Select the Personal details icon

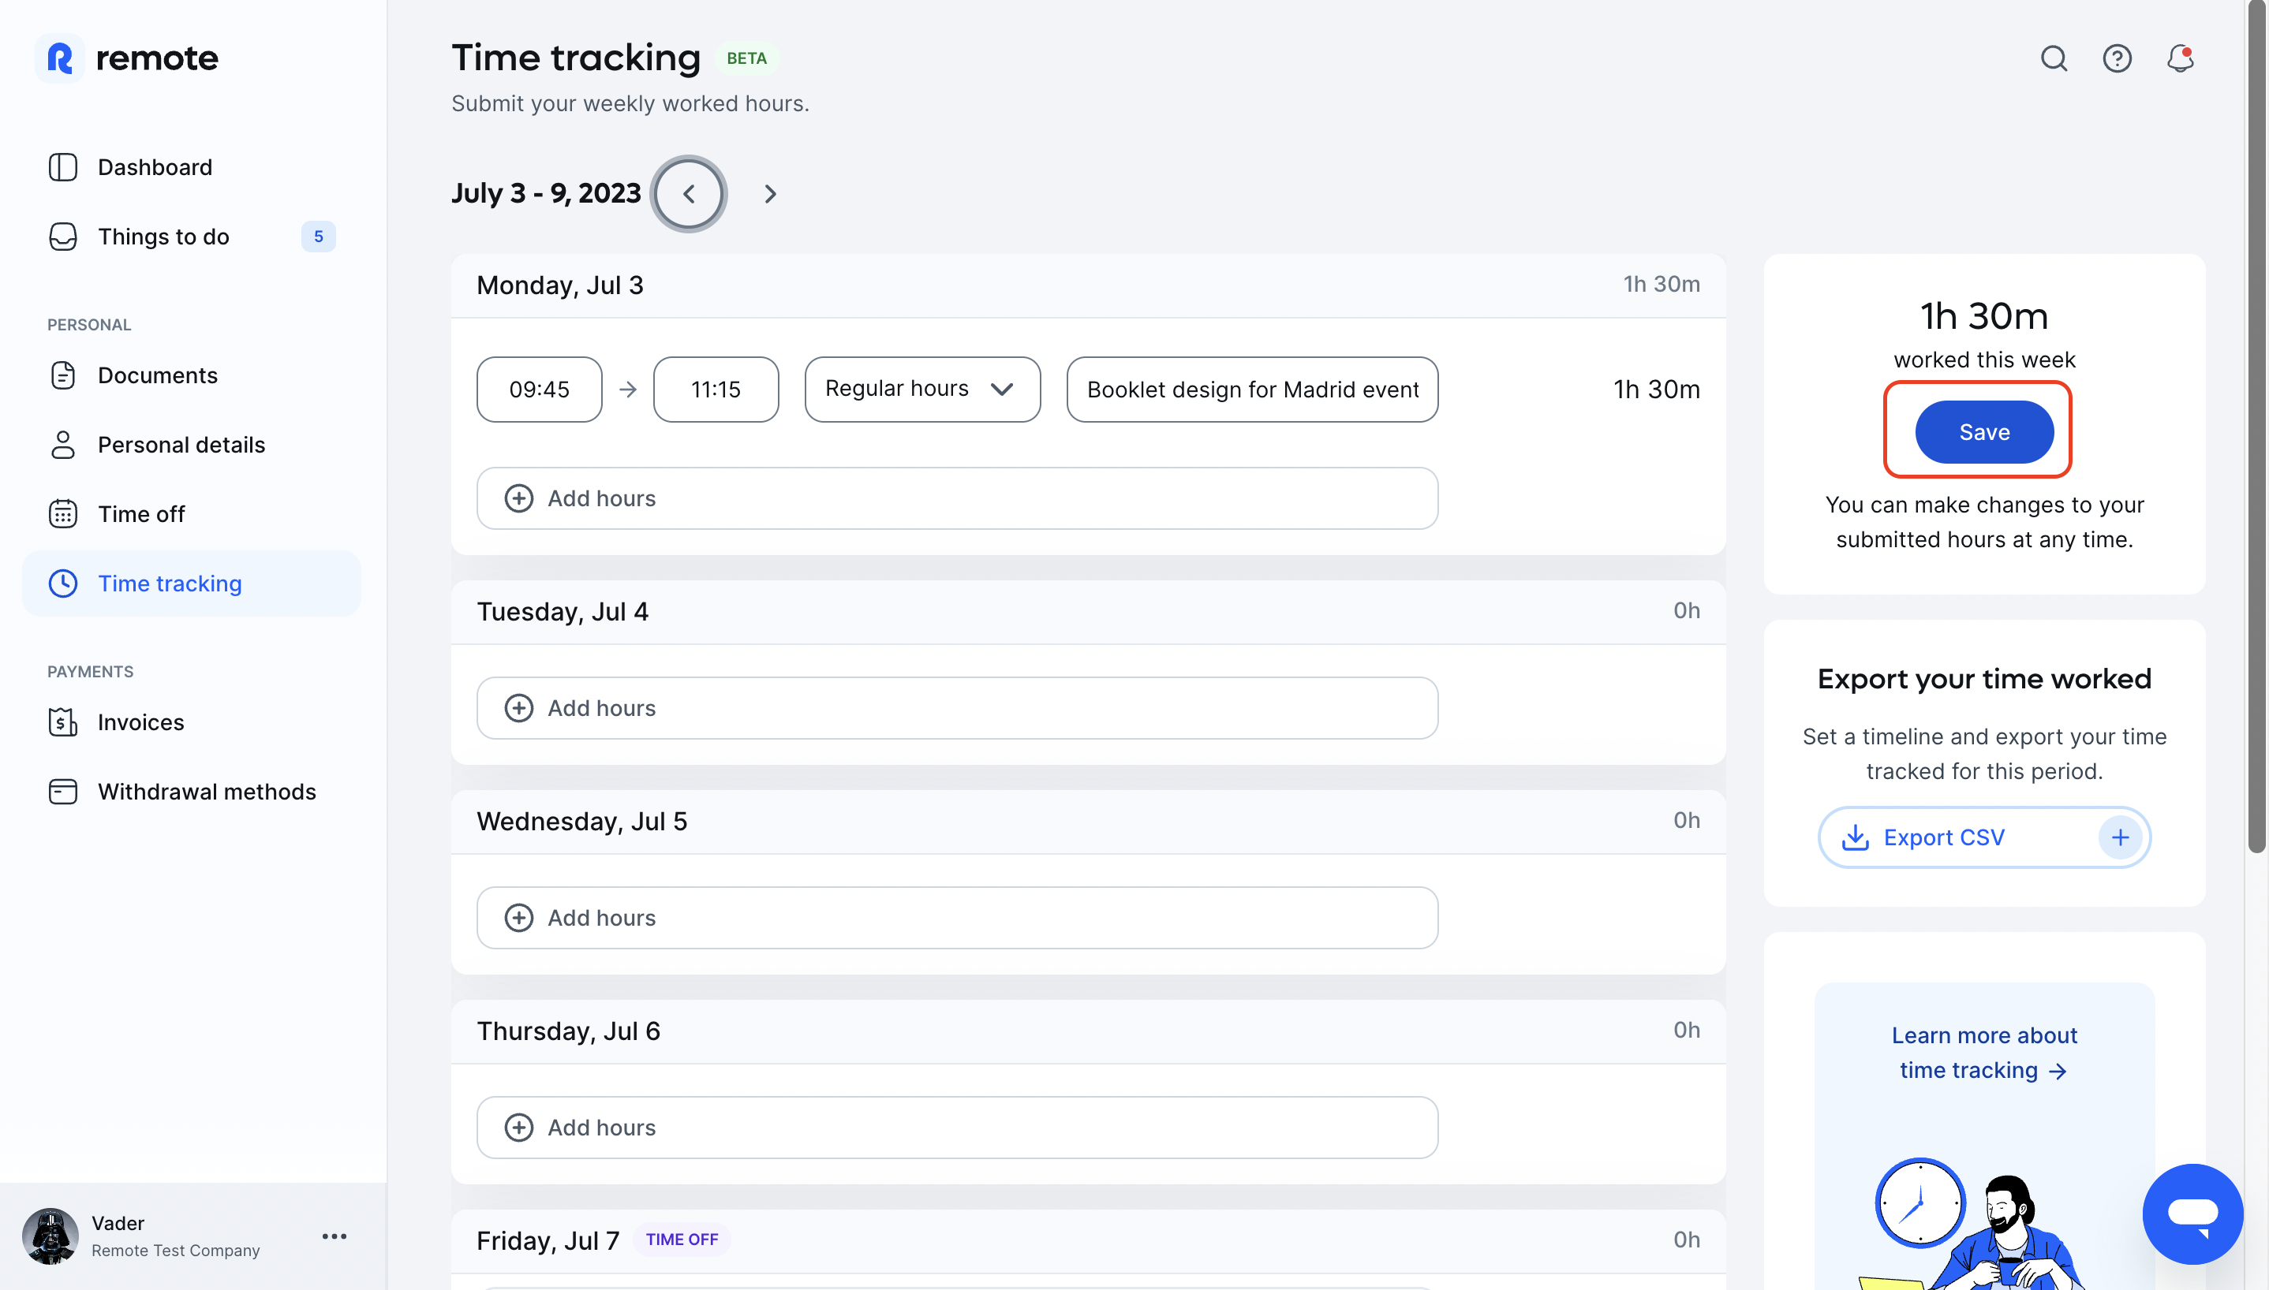pyautogui.click(x=62, y=444)
